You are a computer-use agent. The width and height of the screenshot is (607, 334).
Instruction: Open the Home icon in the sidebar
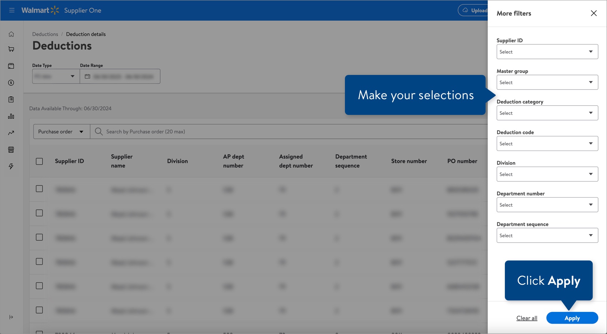coord(11,34)
